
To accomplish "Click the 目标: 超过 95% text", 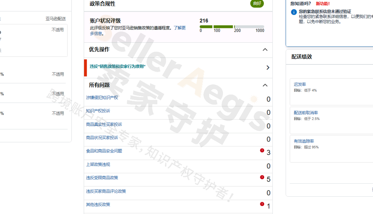I will (306, 147).
